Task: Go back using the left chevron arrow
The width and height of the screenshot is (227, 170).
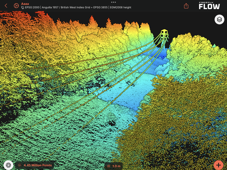Action: 6,6
